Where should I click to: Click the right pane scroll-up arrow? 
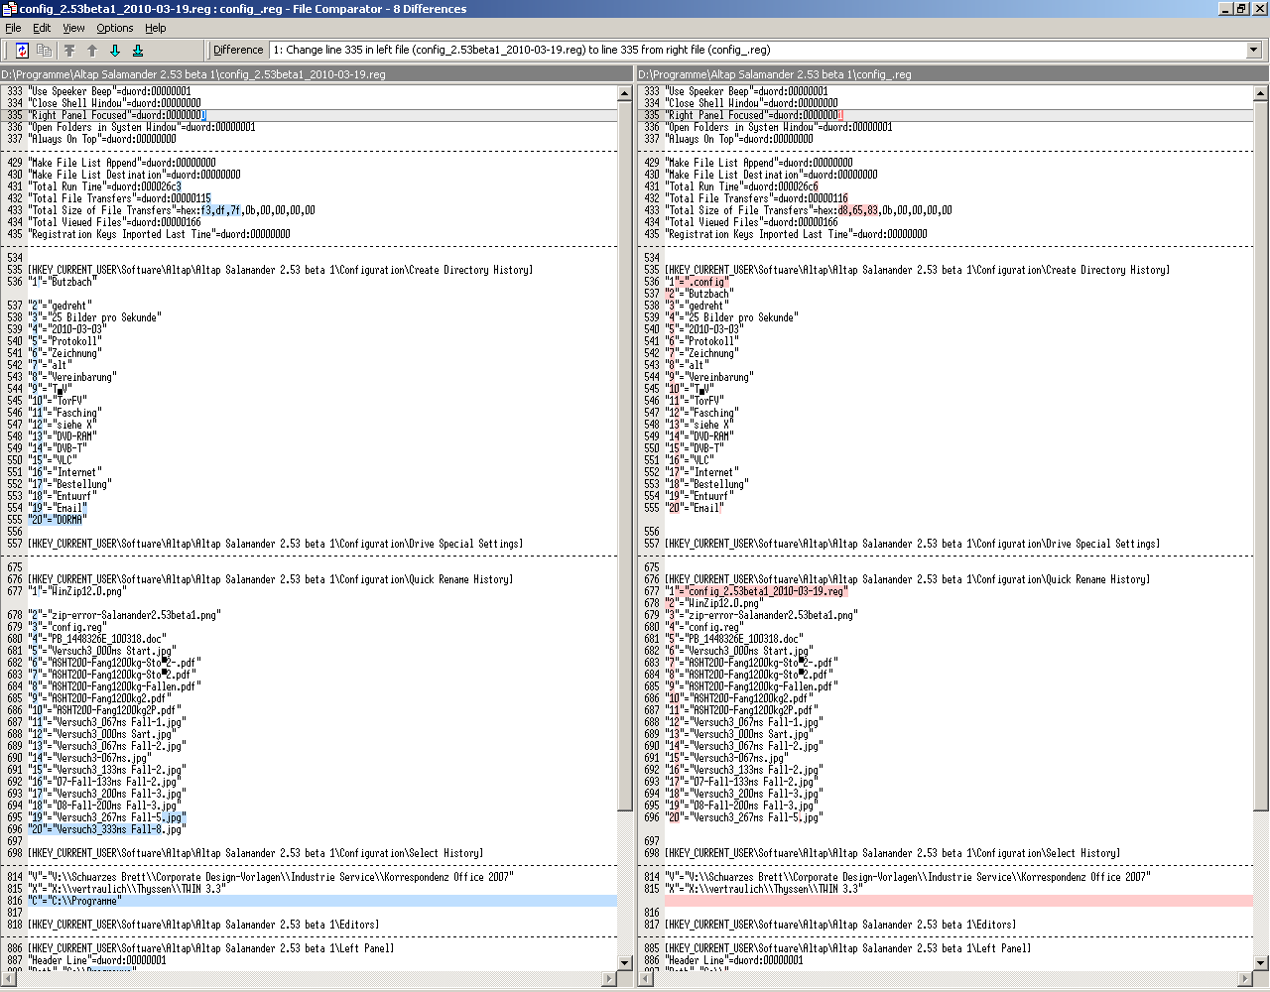pyautogui.click(x=1261, y=93)
